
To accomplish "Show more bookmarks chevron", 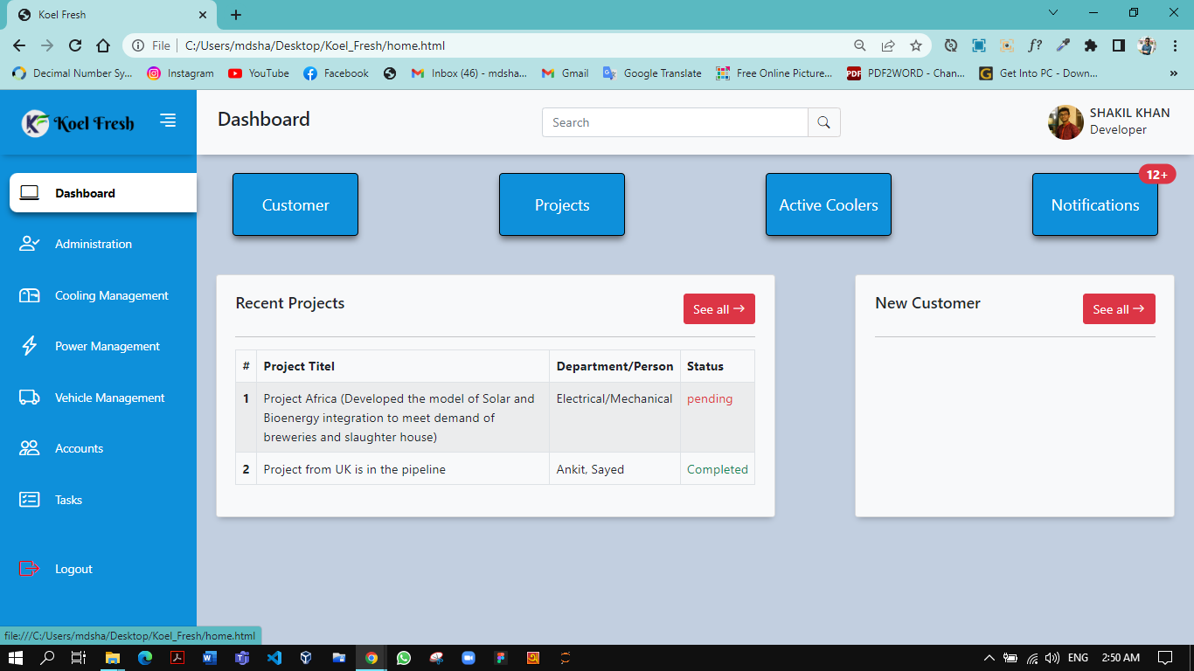I will tap(1174, 73).
